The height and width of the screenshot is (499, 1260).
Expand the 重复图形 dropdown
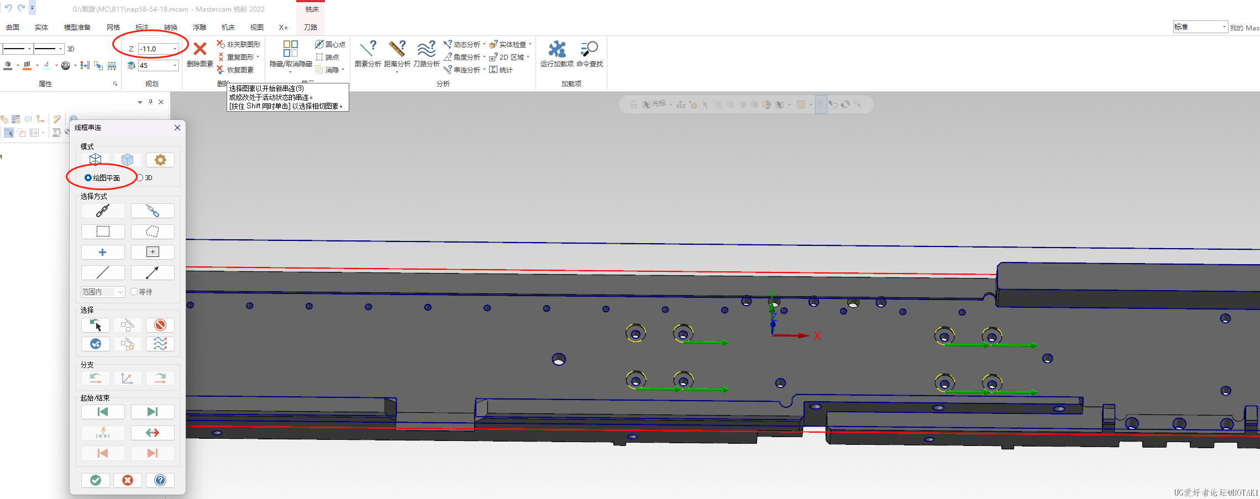click(258, 57)
